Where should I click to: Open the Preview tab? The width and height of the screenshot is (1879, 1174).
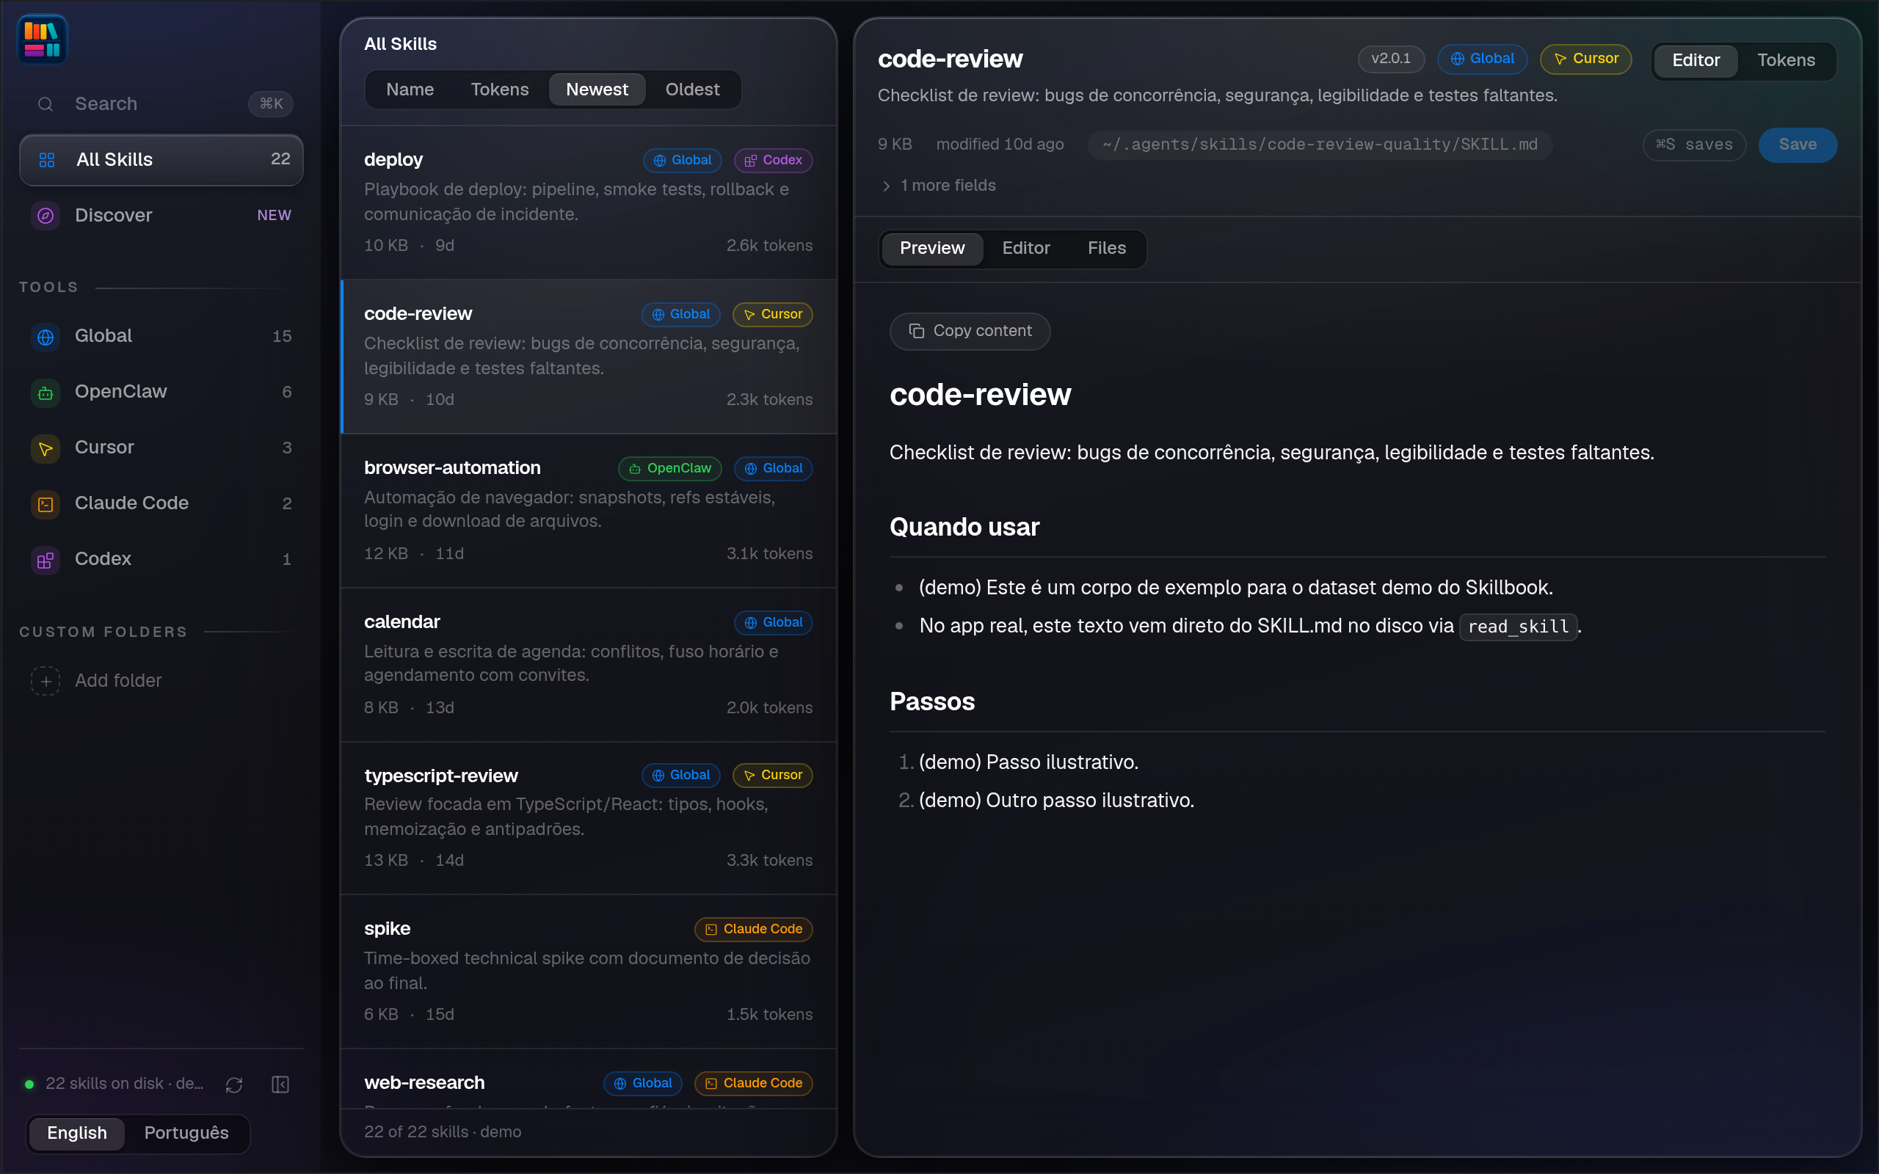(931, 249)
